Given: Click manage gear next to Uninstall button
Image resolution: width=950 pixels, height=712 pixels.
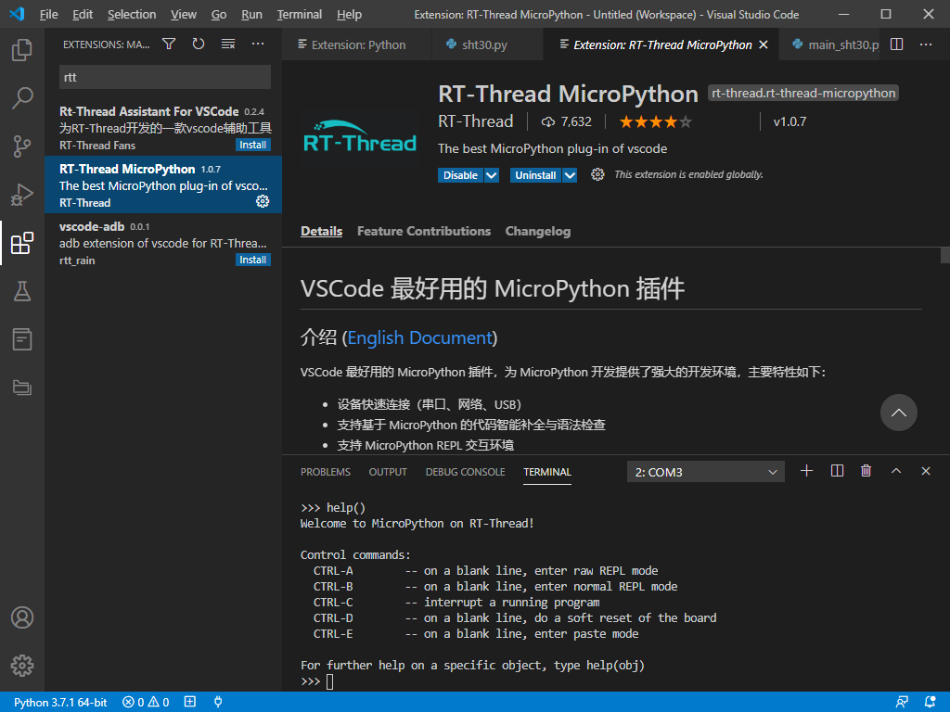Looking at the screenshot, I should point(597,174).
